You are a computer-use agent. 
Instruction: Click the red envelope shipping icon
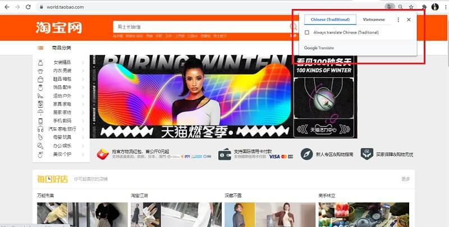coord(103,154)
